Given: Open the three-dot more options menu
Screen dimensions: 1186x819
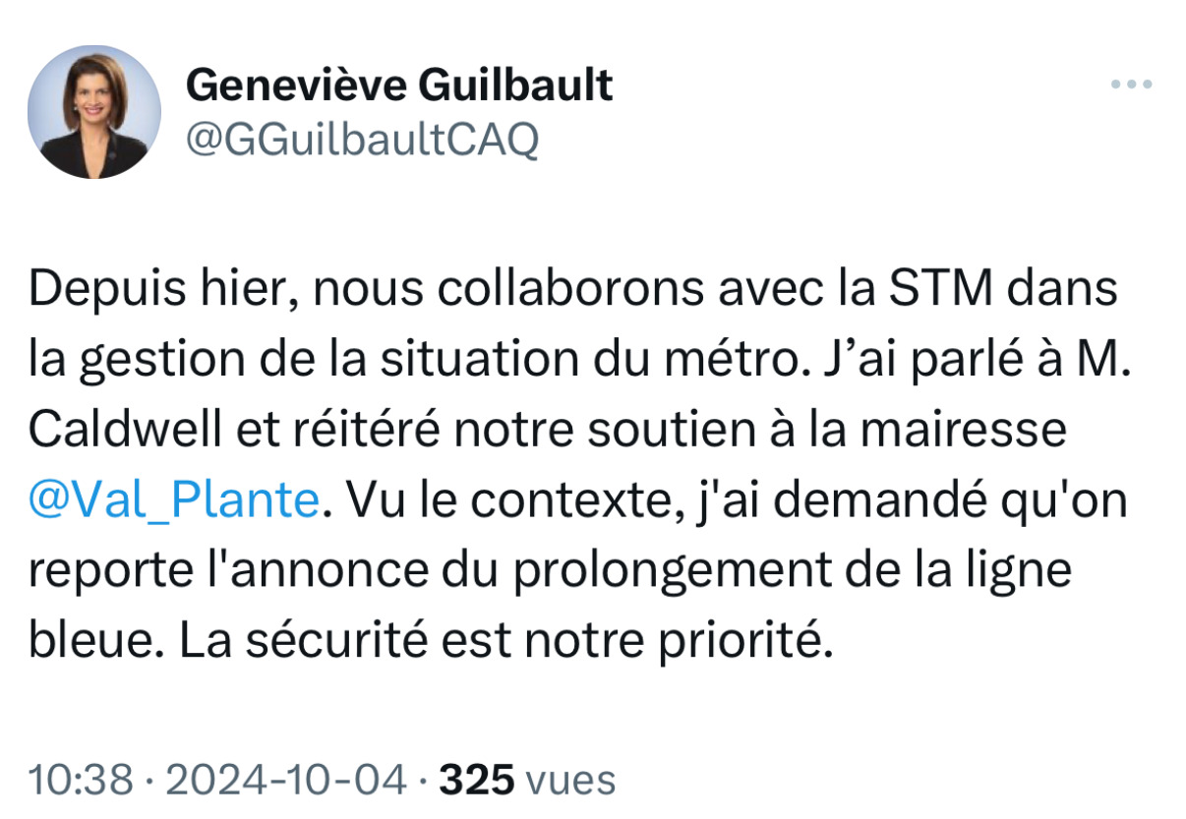Looking at the screenshot, I should (1131, 86).
